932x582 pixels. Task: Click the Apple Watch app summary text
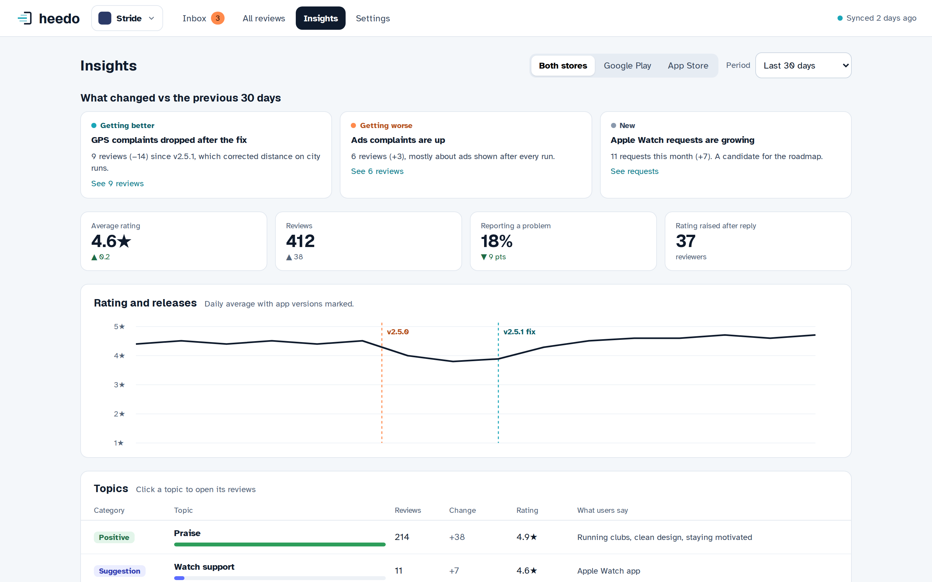[x=608, y=571]
